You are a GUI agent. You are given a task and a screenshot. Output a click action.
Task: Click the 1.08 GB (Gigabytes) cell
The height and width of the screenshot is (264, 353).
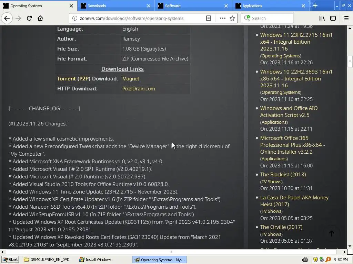pyautogui.click(x=144, y=49)
